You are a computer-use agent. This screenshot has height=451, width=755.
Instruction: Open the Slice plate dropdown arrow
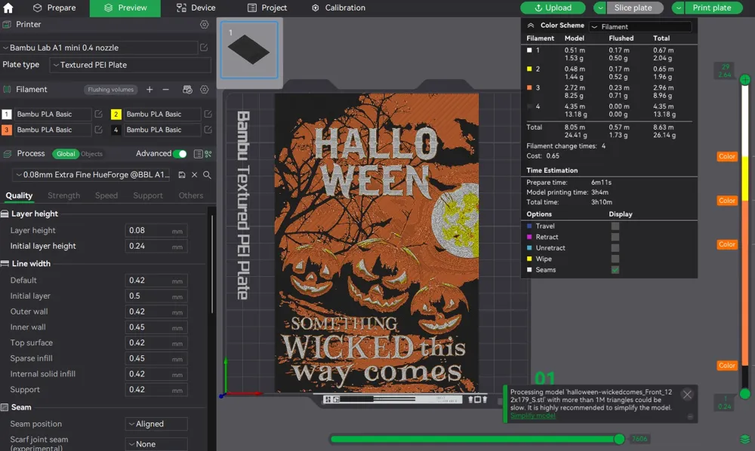[x=600, y=8]
